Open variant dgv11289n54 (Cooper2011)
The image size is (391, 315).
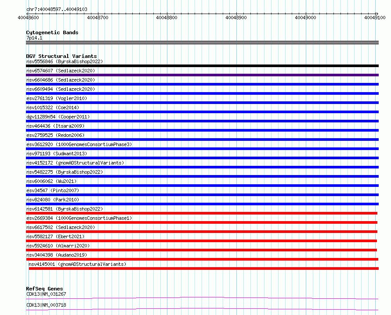click(58, 117)
